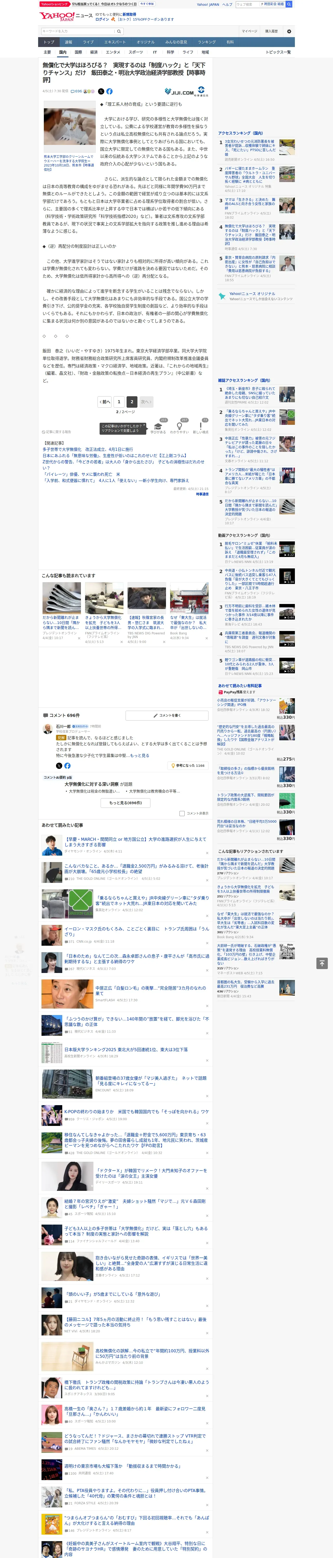333x1558 pixels.
Task: Click the 今すぐ参加 shopping banner button
Action: (147, 4)
